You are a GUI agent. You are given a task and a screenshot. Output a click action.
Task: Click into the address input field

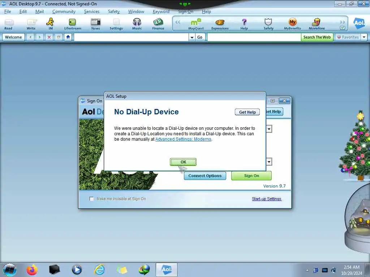tap(131, 37)
